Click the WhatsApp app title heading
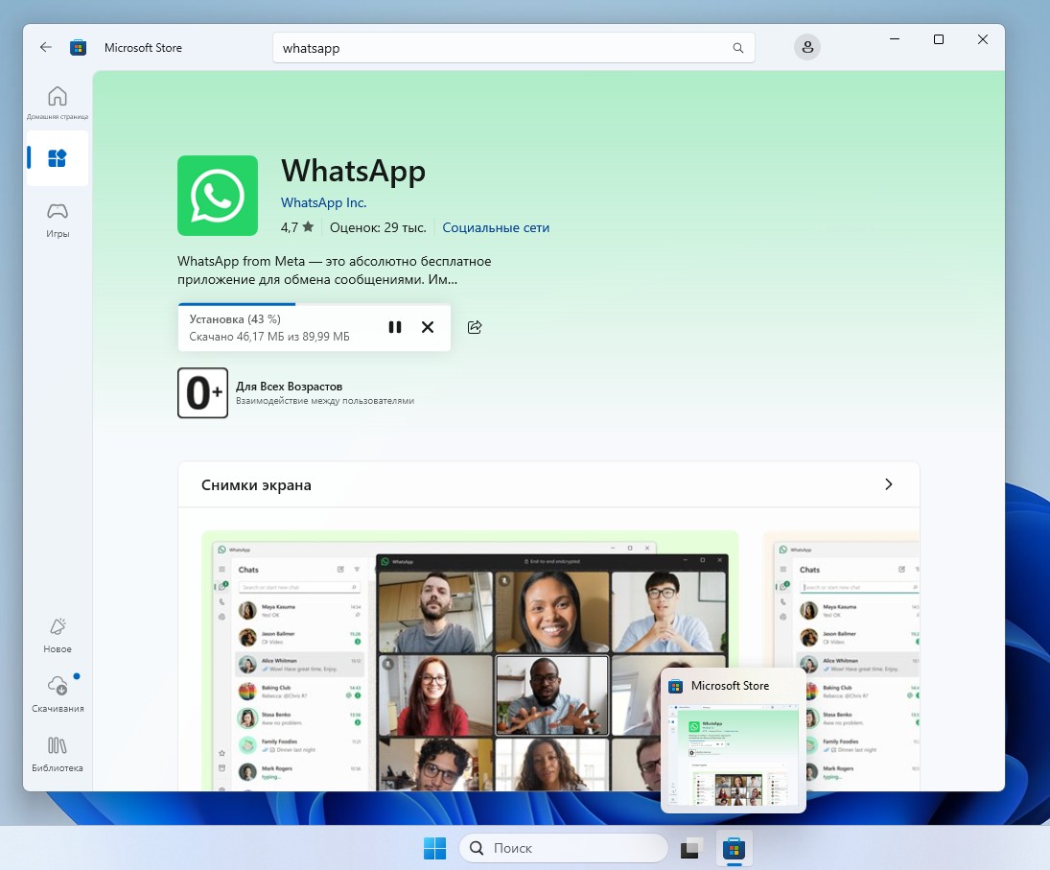Viewport: 1050px width, 870px height. [353, 172]
